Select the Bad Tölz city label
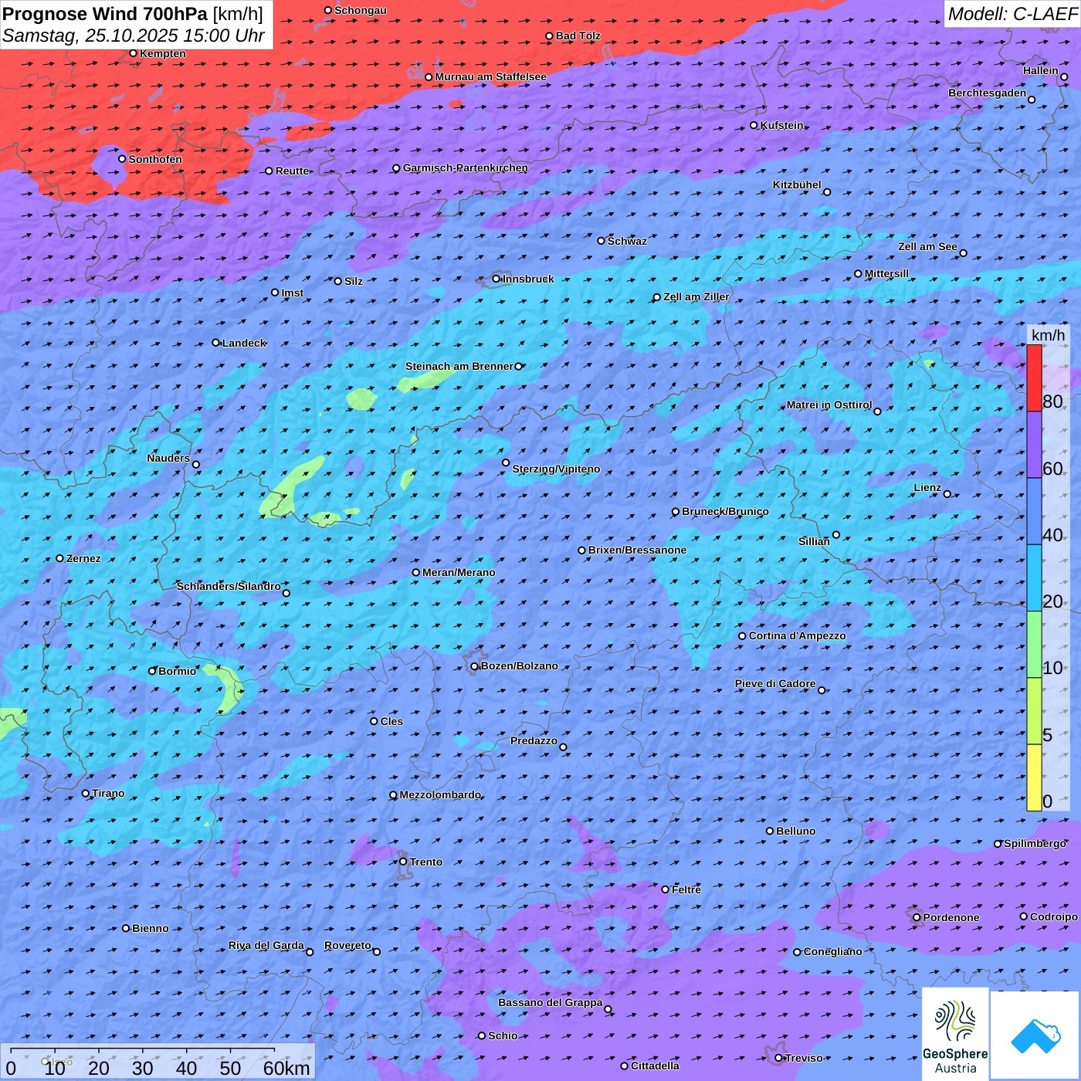Image resolution: width=1081 pixels, height=1081 pixels. pos(578,36)
